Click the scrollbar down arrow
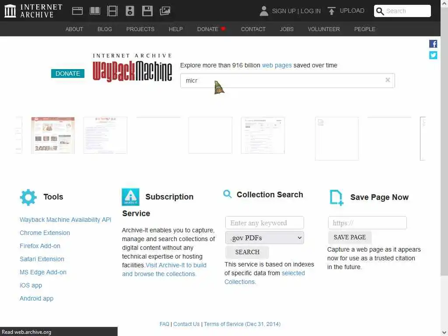 444,332
